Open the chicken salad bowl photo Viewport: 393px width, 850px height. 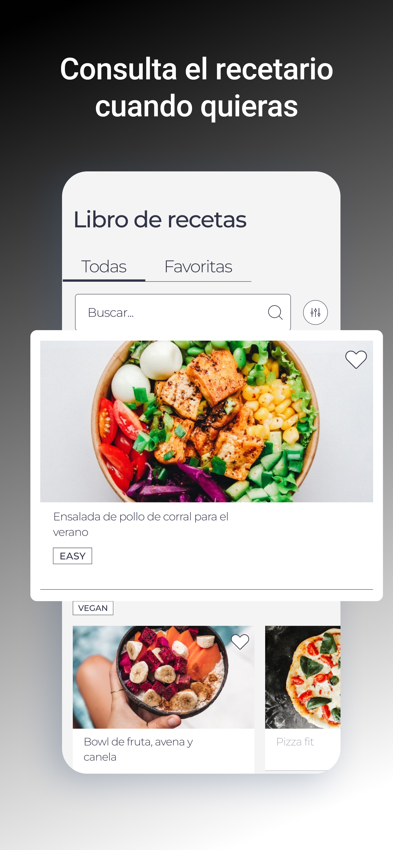(206, 421)
